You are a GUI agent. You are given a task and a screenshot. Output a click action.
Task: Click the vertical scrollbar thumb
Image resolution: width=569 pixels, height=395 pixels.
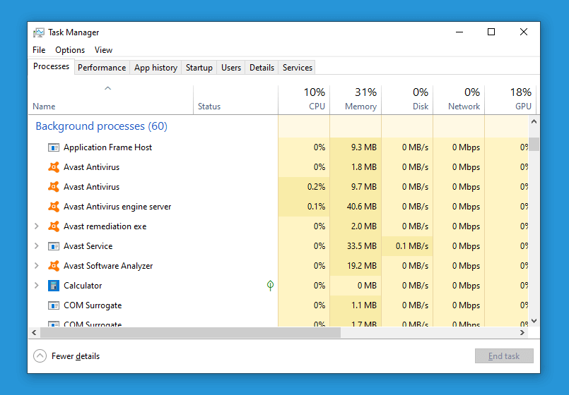534,144
